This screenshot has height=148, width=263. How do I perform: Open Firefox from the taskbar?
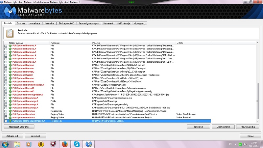(65, 144)
